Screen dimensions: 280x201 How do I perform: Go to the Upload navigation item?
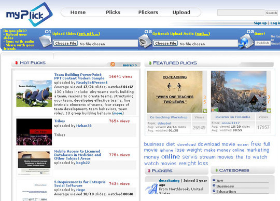click(x=181, y=12)
